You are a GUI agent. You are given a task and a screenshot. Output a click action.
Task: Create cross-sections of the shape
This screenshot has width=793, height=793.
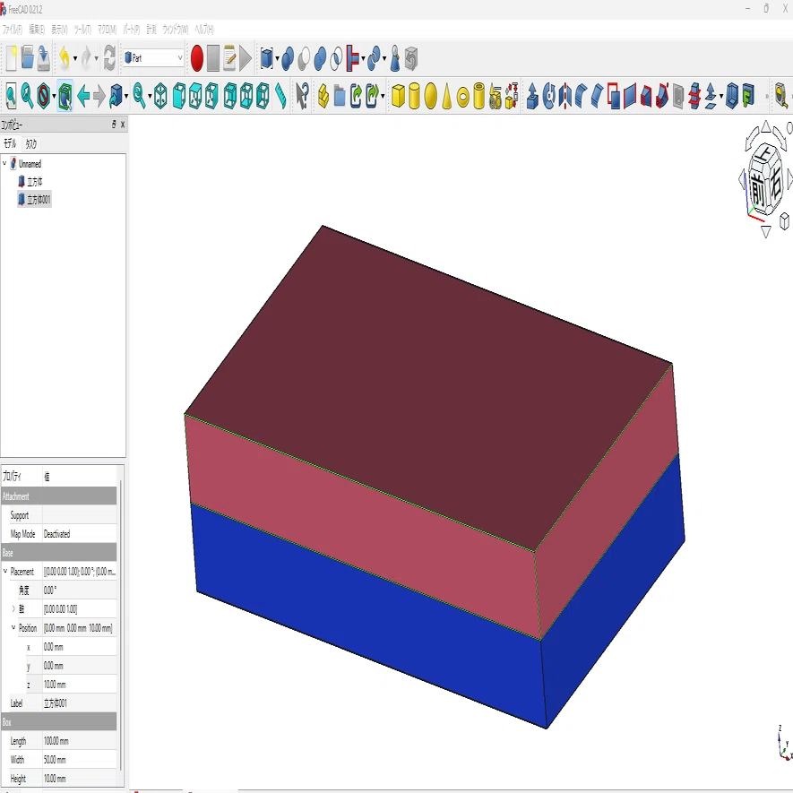[694, 96]
